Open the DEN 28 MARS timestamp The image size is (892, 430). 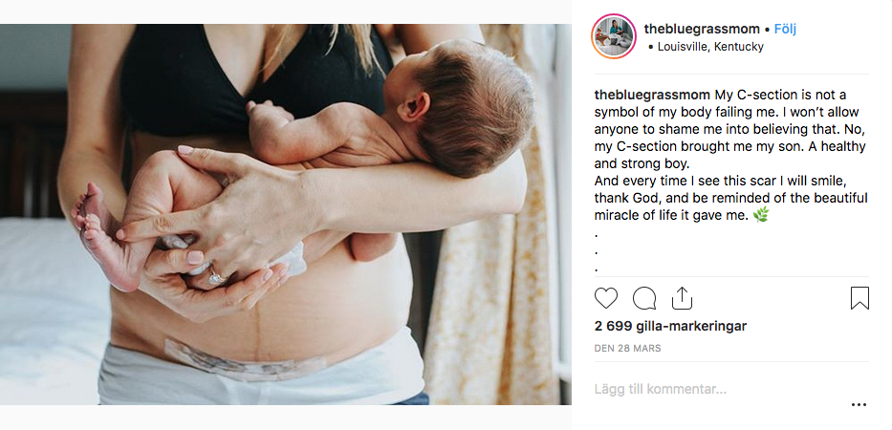click(627, 348)
